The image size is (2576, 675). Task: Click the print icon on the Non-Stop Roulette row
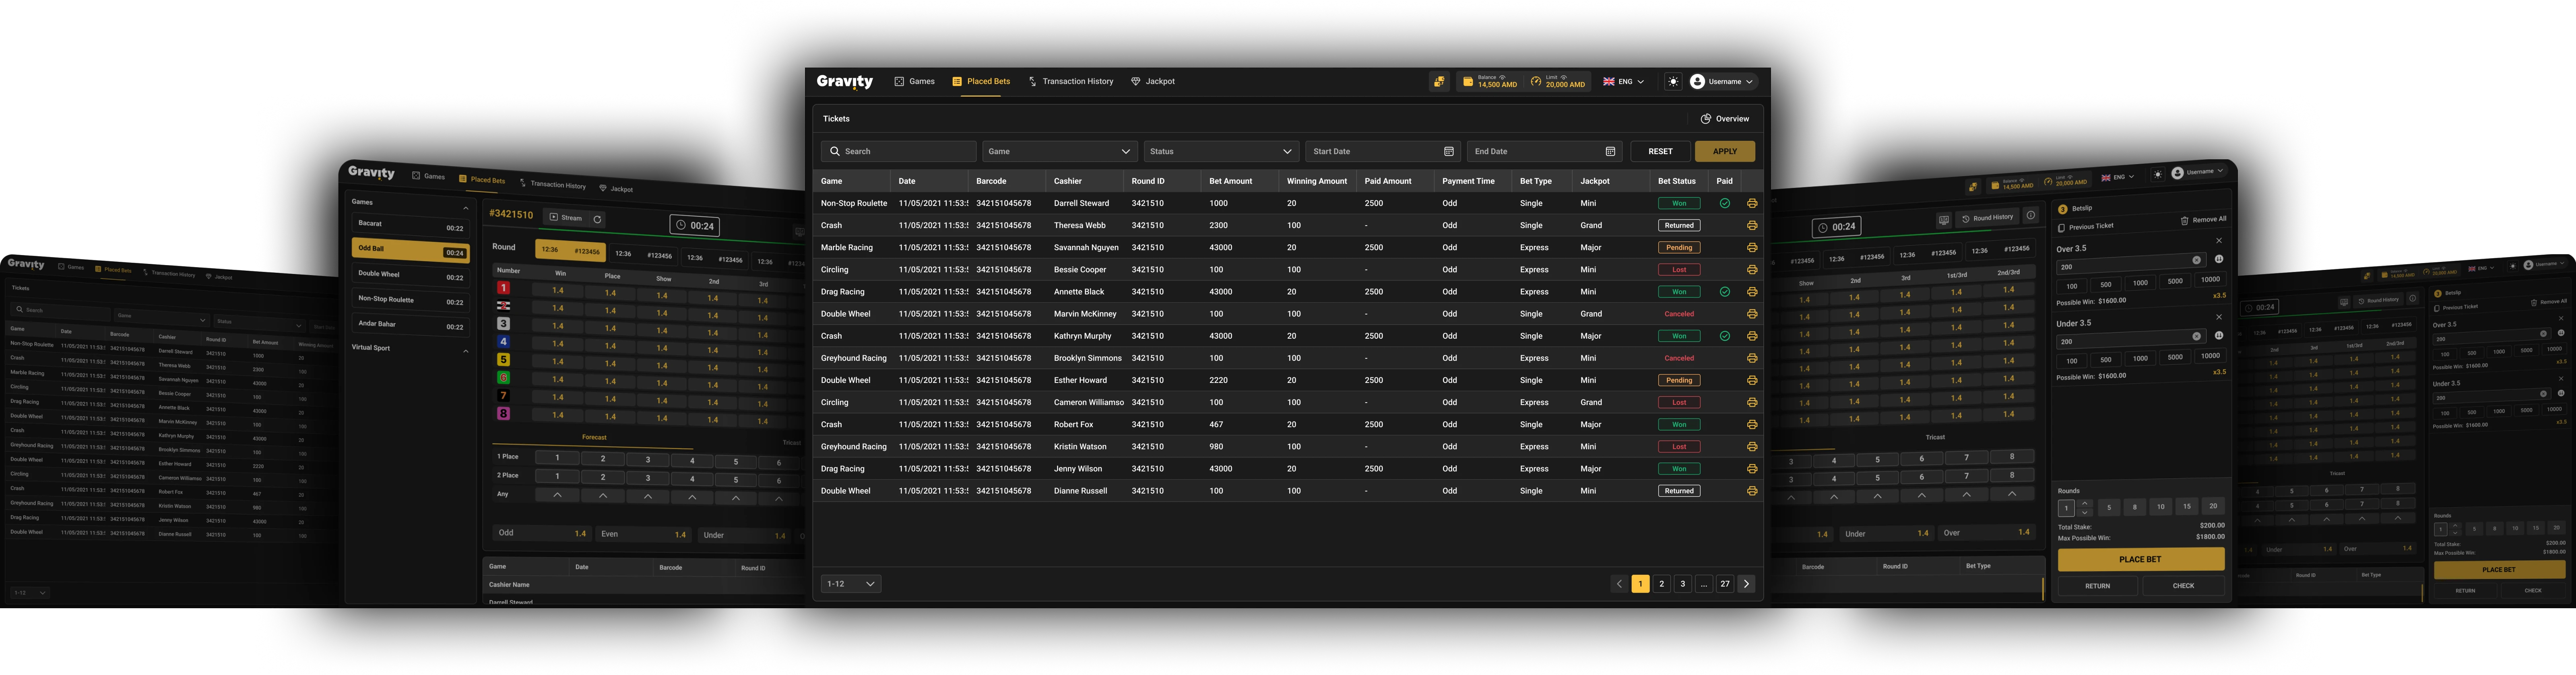click(1752, 203)
